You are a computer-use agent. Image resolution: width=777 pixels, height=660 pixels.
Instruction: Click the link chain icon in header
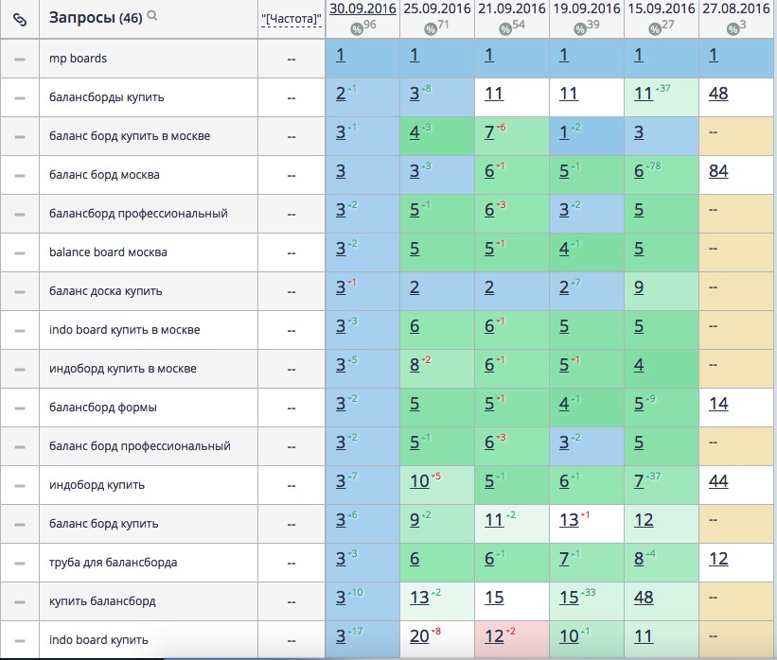[x=19, y=19]
